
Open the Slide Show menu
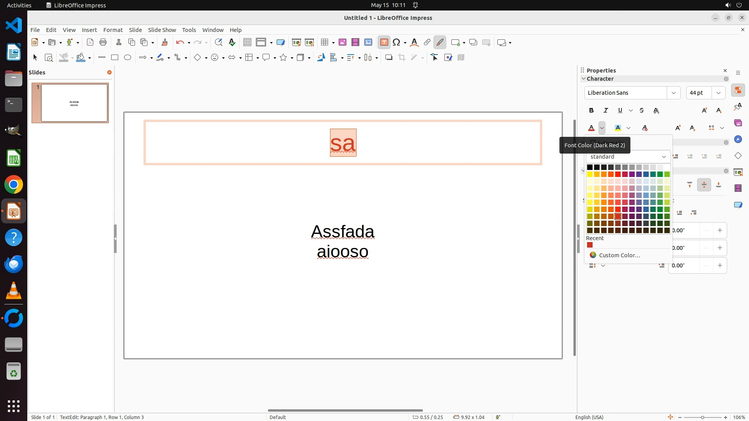pos(162,30)
